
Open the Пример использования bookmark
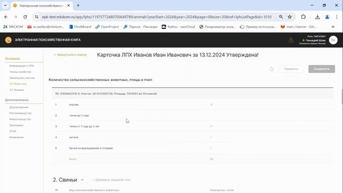[258, 27]
